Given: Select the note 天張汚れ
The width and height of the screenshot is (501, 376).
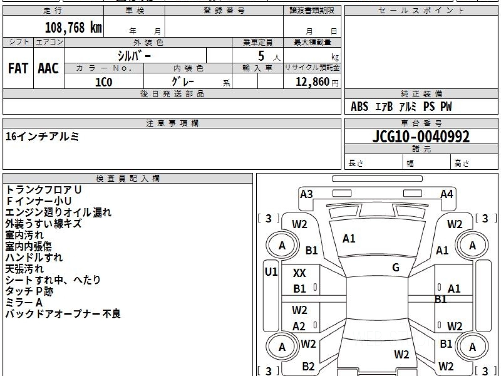Looking at the screenshot, I should point(24,269).
